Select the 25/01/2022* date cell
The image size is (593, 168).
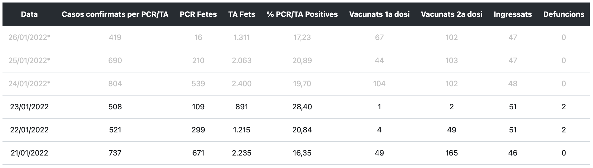29,61
